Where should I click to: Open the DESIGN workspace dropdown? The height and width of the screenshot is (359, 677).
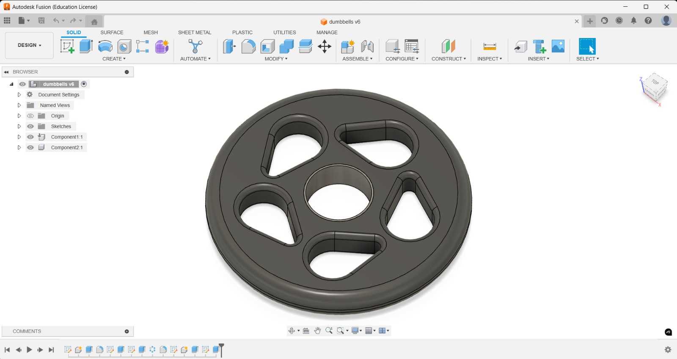coord(29,45)
